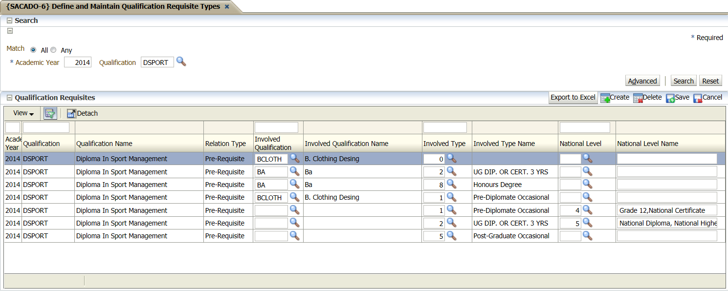Select the All match radio button
This screenshot has height=291, width=728.
click(x=33, y=50)
